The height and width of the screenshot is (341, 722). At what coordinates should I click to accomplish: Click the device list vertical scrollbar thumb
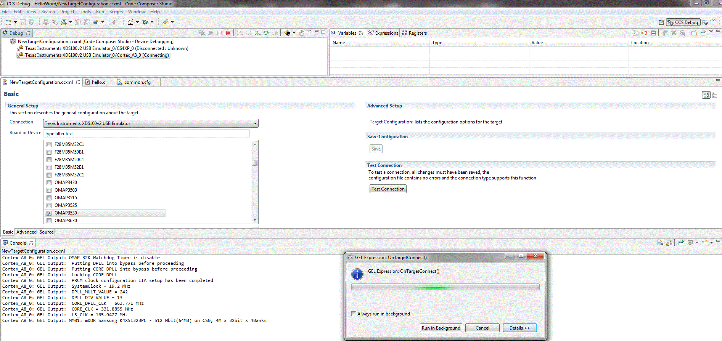pos(255,163)
